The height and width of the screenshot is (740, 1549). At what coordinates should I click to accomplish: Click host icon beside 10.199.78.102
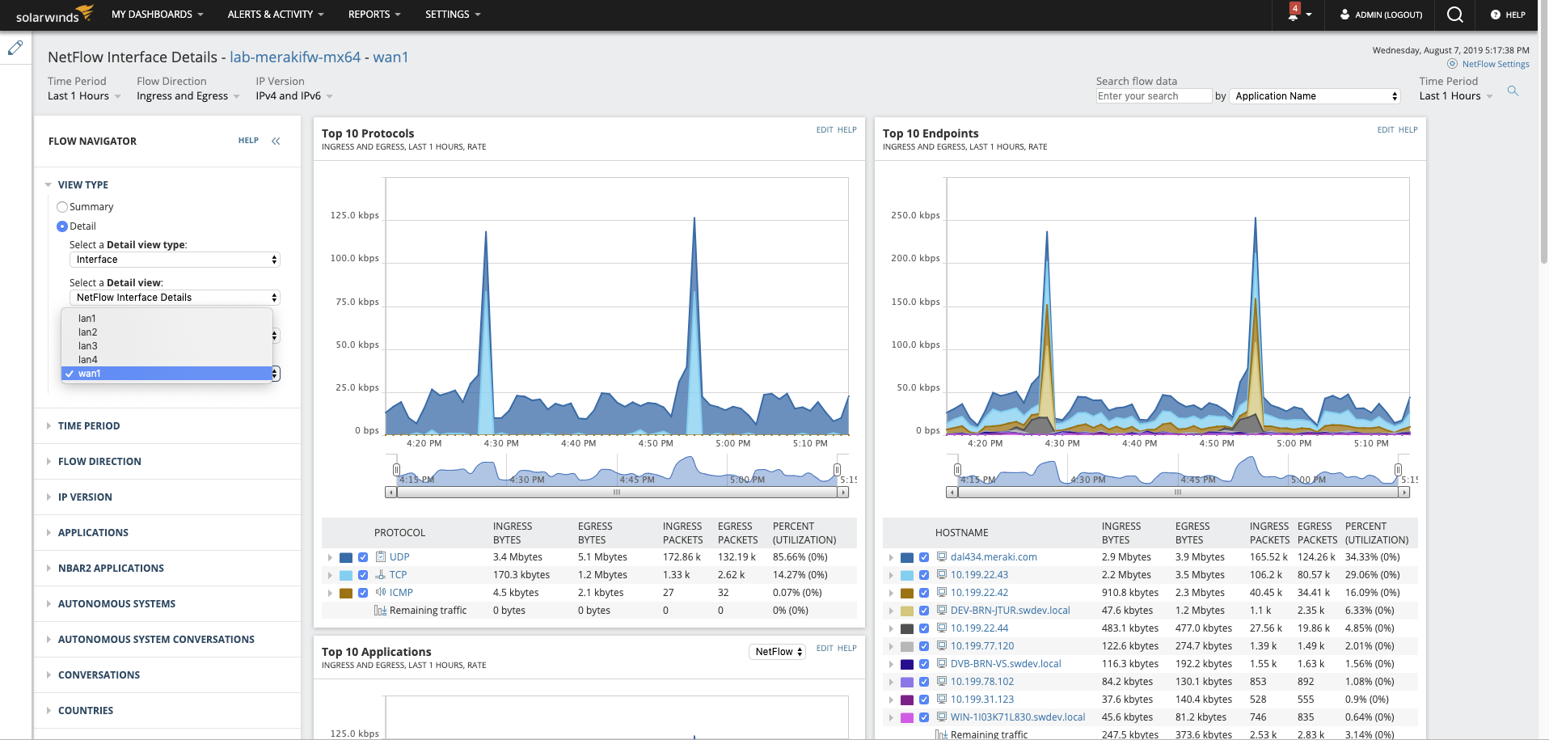coord(942,681)
